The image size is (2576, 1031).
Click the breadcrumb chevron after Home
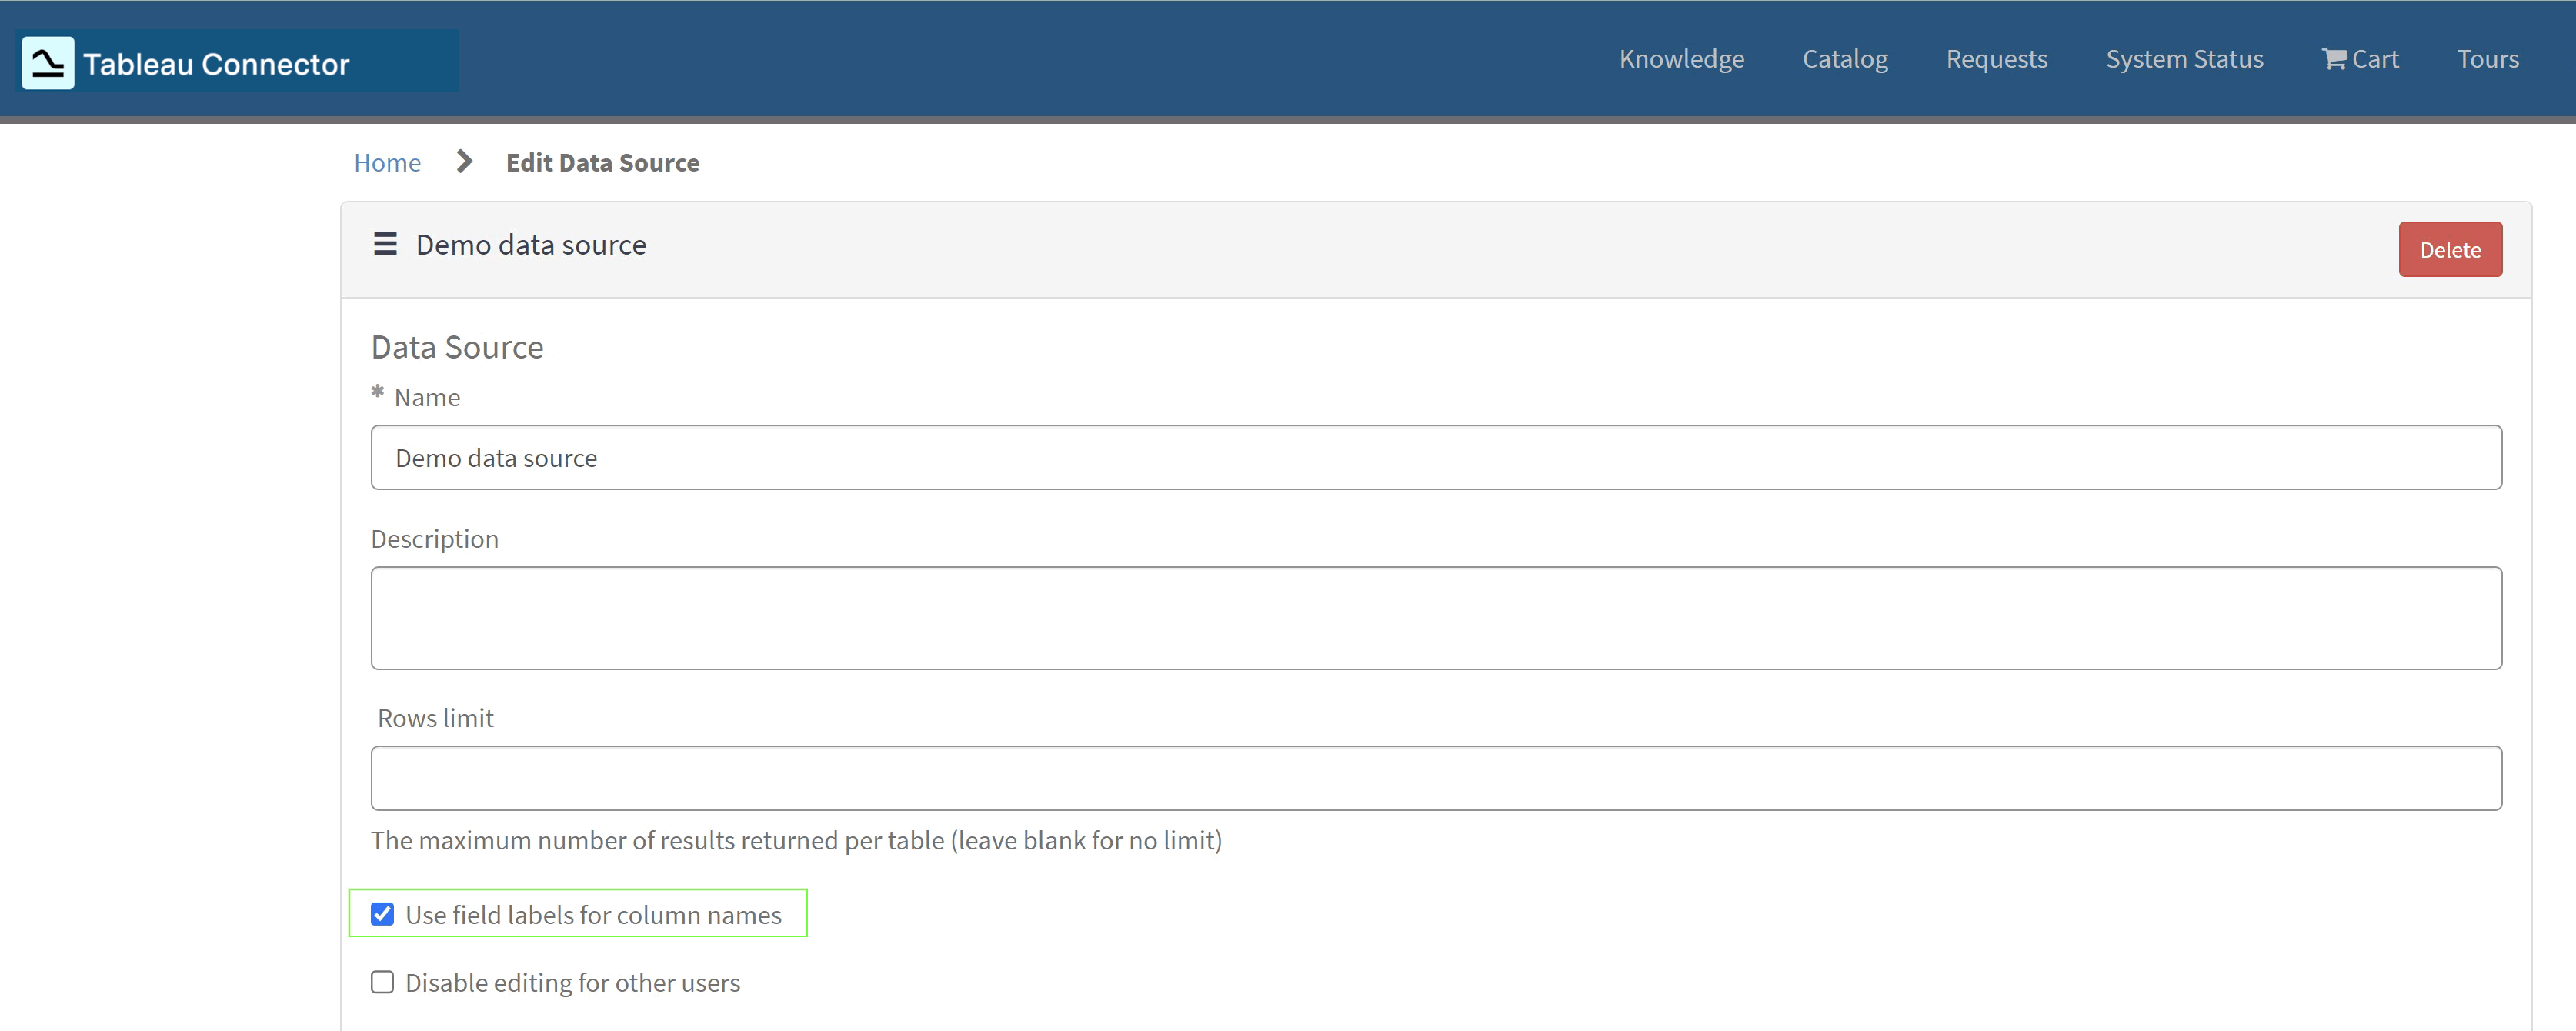click(x=463, y=161)
